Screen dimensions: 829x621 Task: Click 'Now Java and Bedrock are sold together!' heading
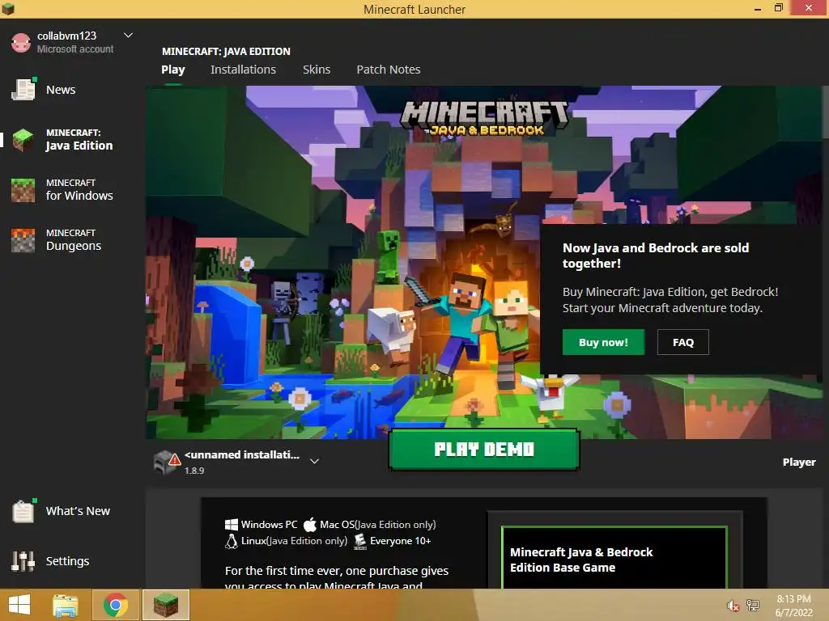[656, 256]
